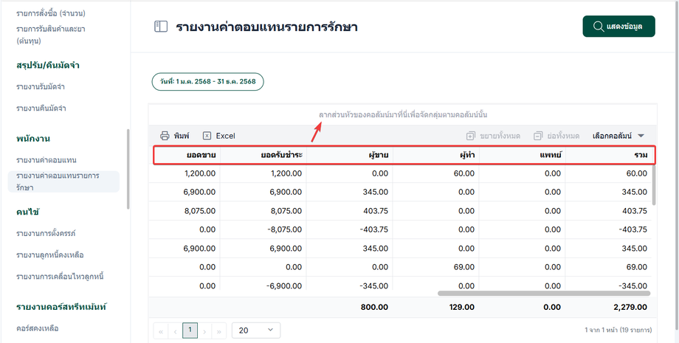Jump to the last page with double-right arrow
Viewport: 679px width, 343px height.
[218, 330]
